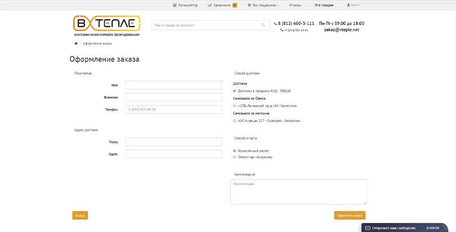Select Безналичный расчёт payment method
The width and height of the screenshot is (456, 232).
click(234, 150)
